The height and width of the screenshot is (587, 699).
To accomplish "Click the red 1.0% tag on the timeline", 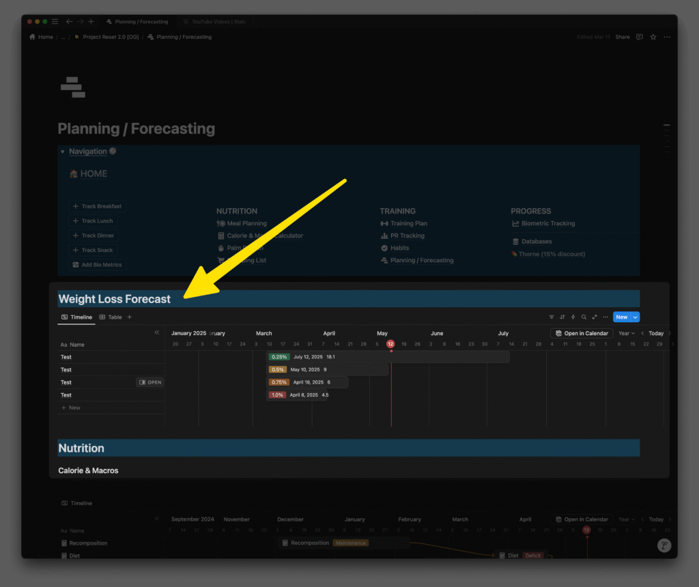I will (277, 395).
